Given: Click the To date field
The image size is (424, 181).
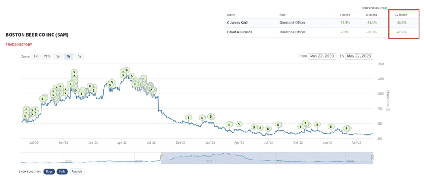Looking at the screenshot, I should [359, 56].
